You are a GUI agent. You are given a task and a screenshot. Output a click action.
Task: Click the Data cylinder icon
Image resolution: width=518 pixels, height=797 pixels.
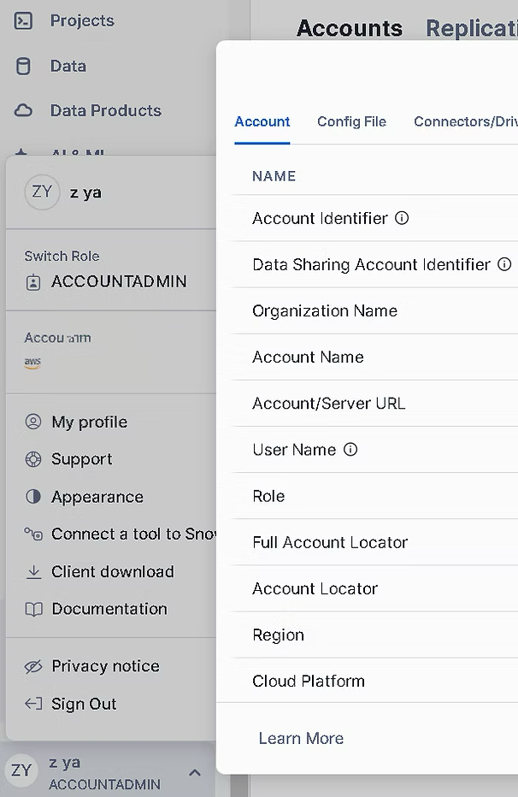pos(23,66)
